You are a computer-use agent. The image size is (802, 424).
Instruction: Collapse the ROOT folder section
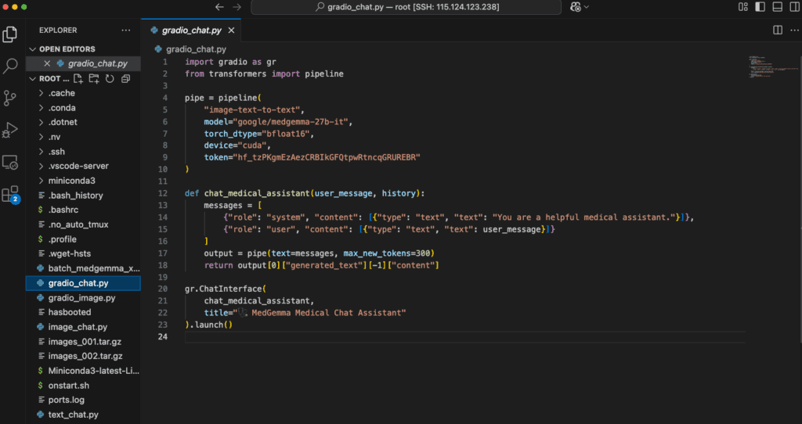(33, 79)
